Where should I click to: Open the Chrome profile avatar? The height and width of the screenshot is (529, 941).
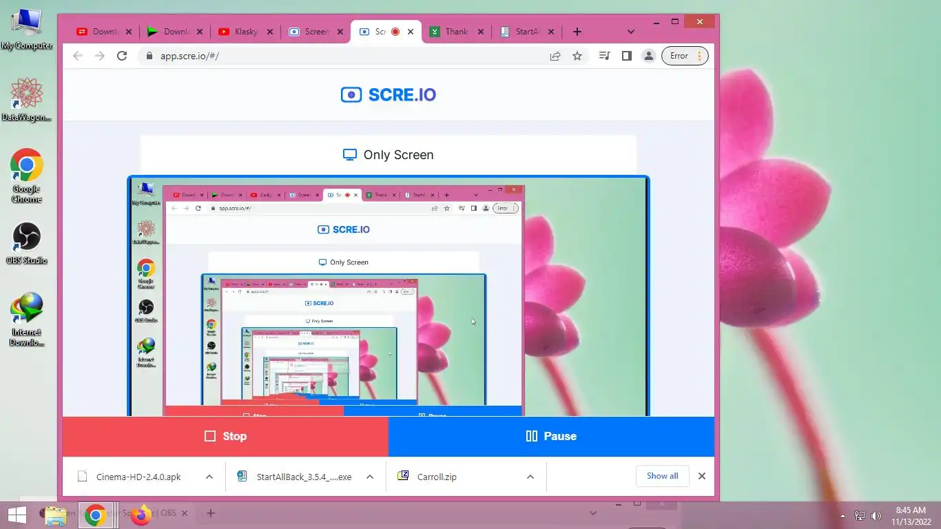(x=648, y=56)
